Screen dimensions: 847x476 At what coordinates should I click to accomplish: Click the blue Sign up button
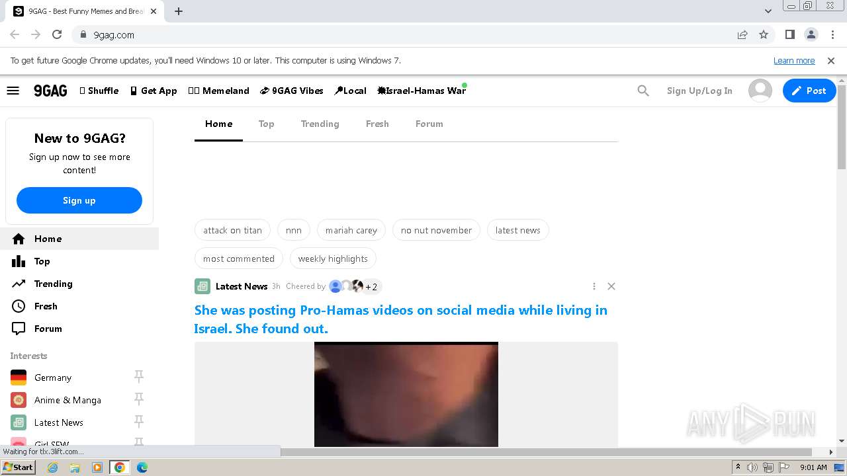click(79, 200)
